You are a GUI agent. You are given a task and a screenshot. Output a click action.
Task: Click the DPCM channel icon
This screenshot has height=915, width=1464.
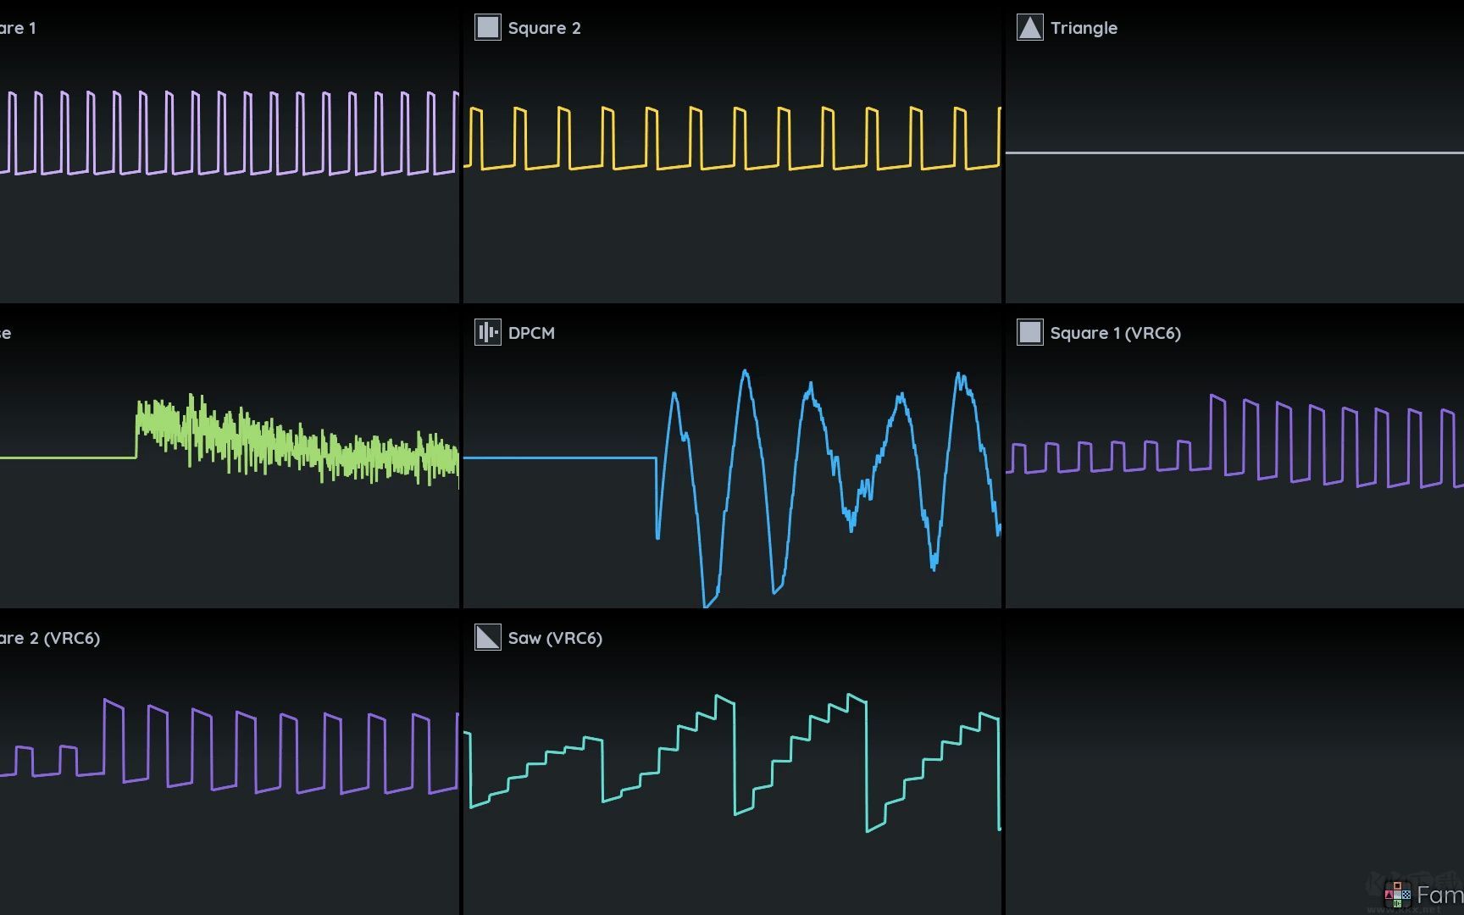pyautogui.click(x=487, y=333)
